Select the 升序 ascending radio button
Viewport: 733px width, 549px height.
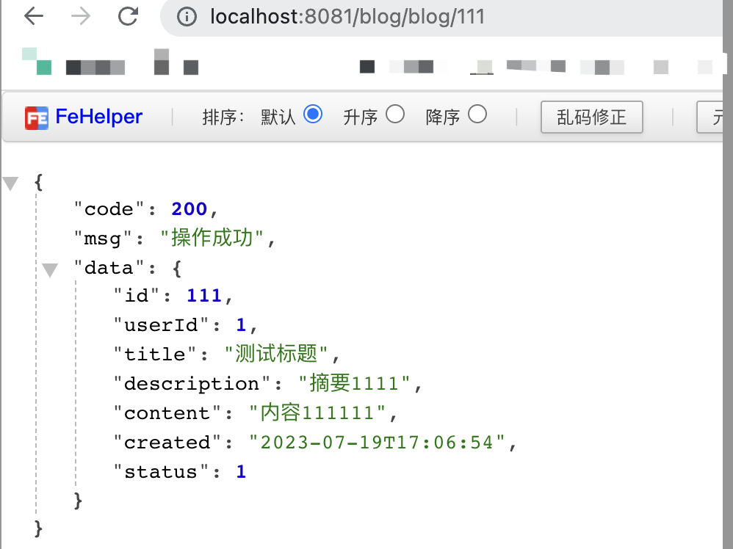click(x=395, y=114)
